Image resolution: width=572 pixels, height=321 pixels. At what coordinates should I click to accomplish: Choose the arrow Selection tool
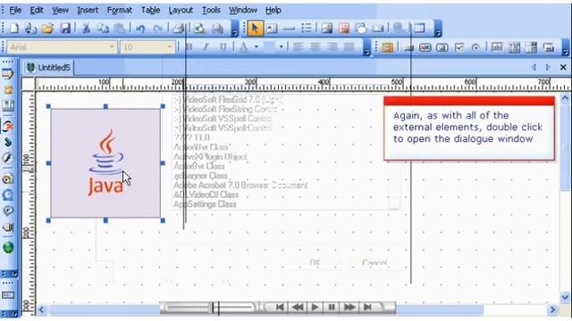tap(255, 28)
